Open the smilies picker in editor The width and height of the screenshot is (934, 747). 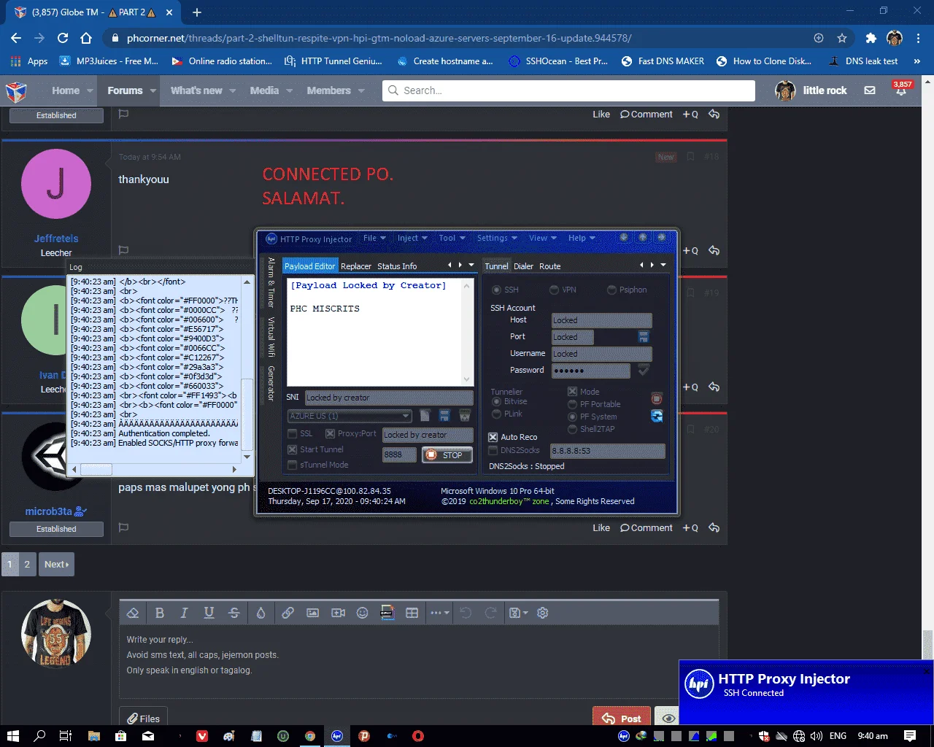(x=362, y=613)
